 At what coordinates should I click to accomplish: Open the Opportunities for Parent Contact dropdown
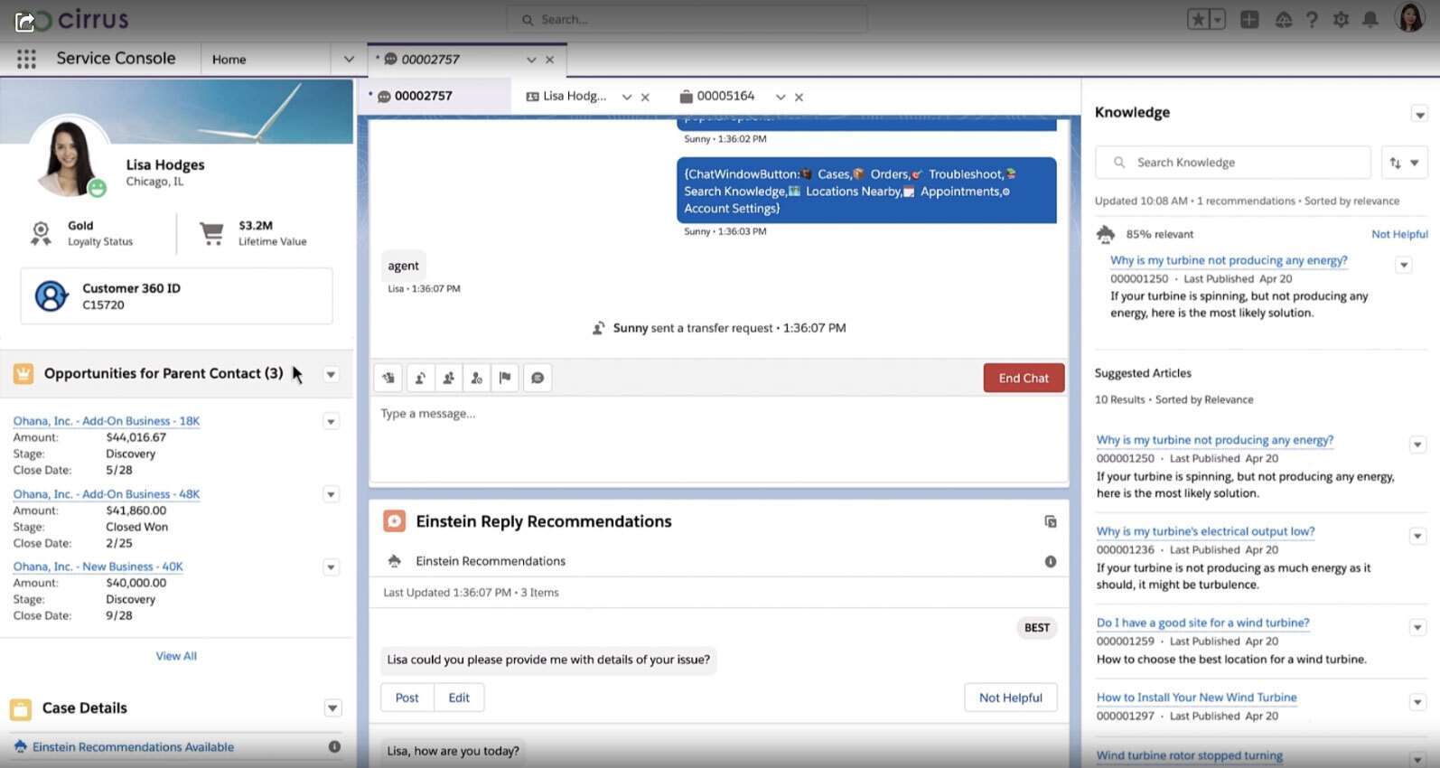[332, 374]
